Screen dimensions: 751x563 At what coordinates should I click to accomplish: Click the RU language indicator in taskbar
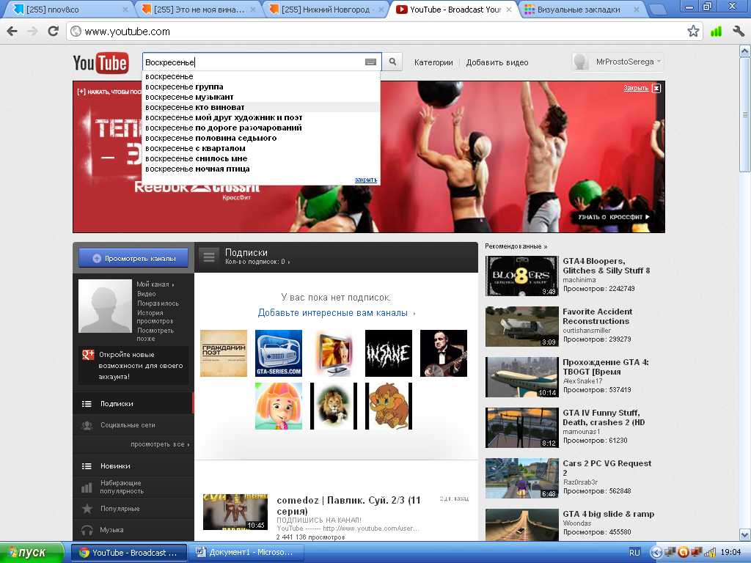(634, 553)
